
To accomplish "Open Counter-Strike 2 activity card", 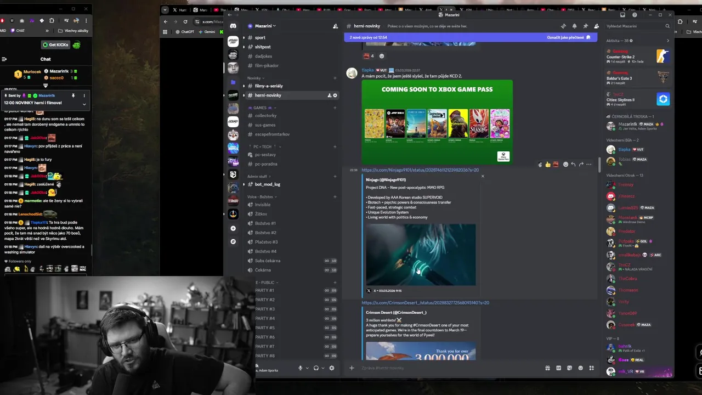I will 638,55.
